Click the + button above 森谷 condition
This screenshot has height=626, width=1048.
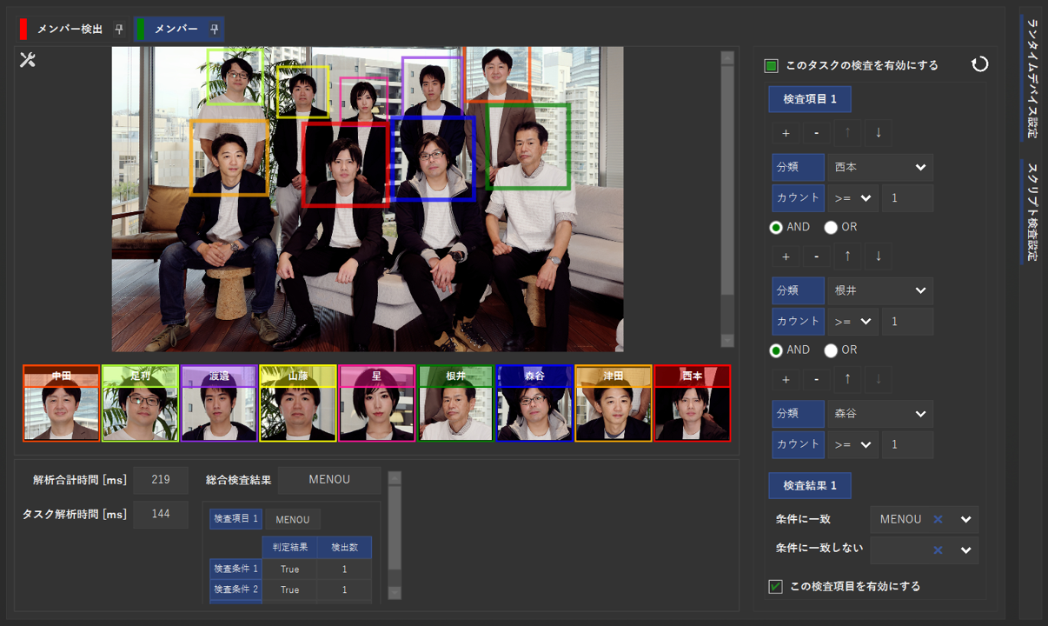pyautogui.click(x=786, y=380)
